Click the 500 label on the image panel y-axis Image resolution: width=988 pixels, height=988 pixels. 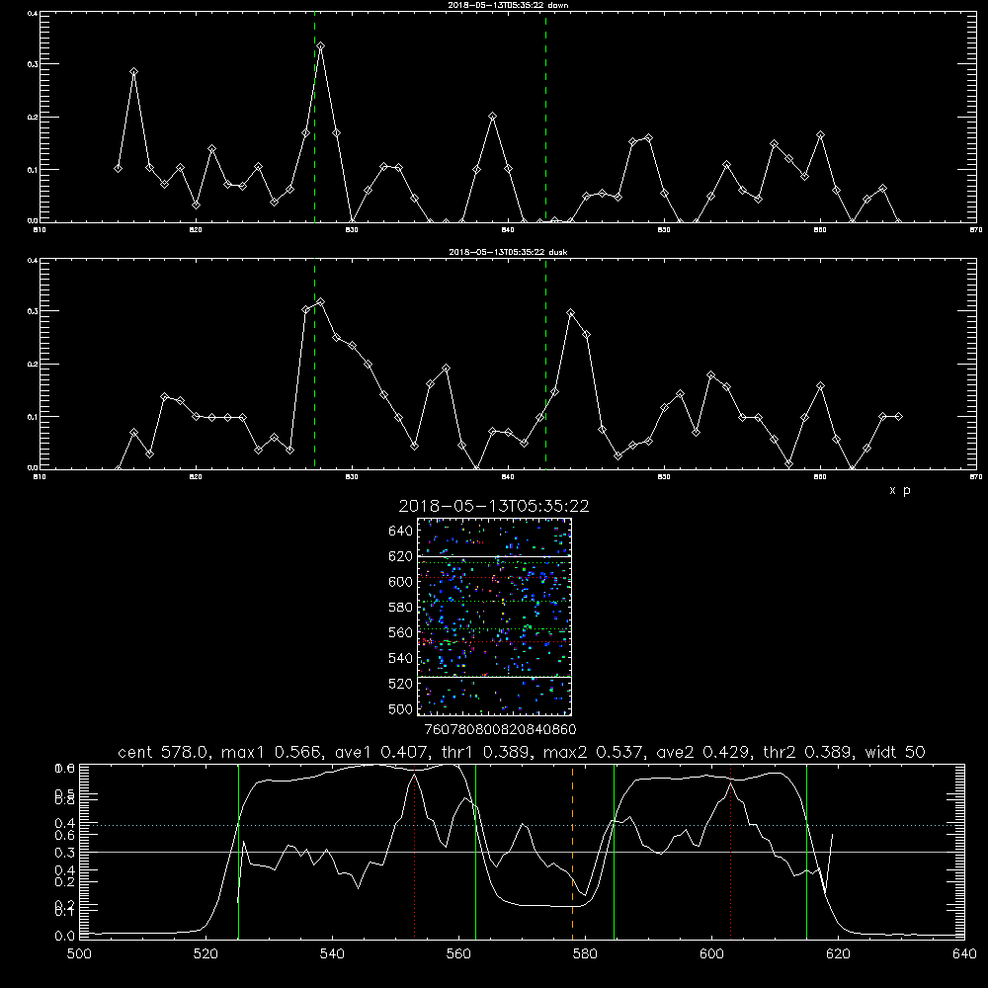401,708
